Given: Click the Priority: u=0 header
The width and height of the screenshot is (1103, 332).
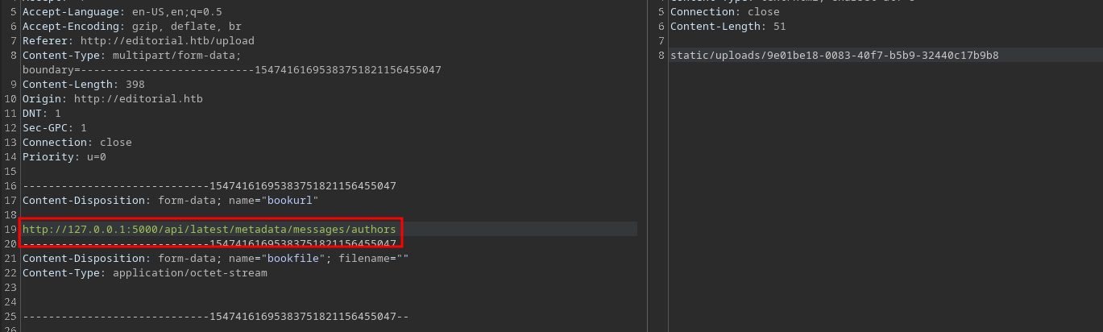Looking at the screenshot, I should (x=64, y=157).
